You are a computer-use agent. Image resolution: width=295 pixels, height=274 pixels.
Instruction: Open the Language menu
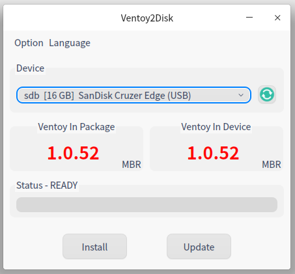[70, 43]
